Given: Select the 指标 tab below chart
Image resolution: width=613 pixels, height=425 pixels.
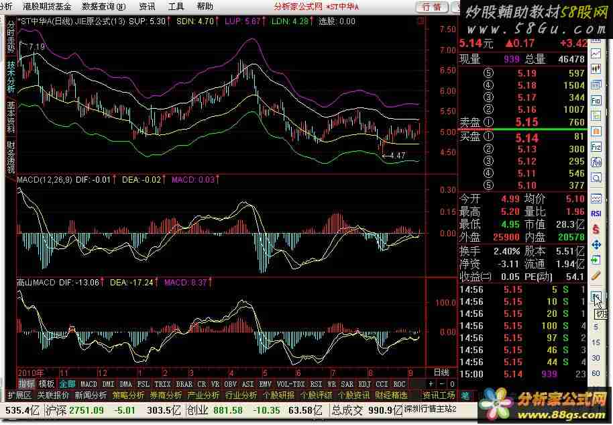Looking at the screenshot, I should [x=26, y=384].
